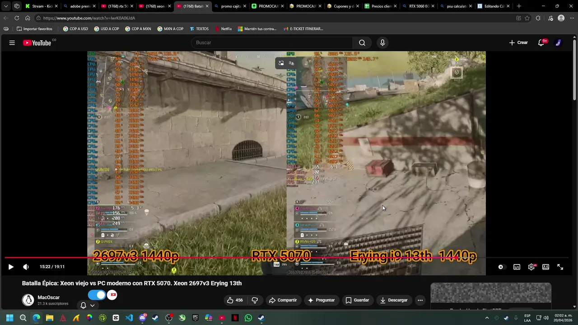
Task: Open the MacOscar channel name link
Action: click(x=48, y=297)
